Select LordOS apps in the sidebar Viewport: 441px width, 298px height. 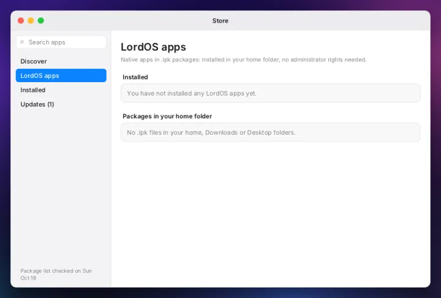[x=61, y=75]
